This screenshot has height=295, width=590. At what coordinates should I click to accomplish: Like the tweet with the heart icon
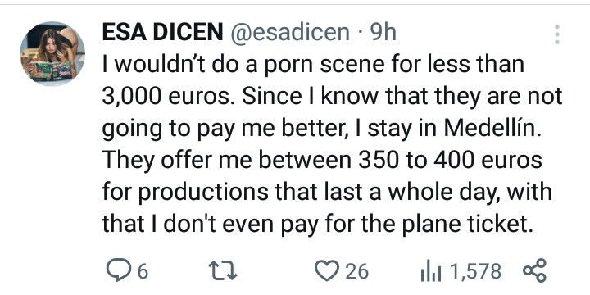[327, 271]
